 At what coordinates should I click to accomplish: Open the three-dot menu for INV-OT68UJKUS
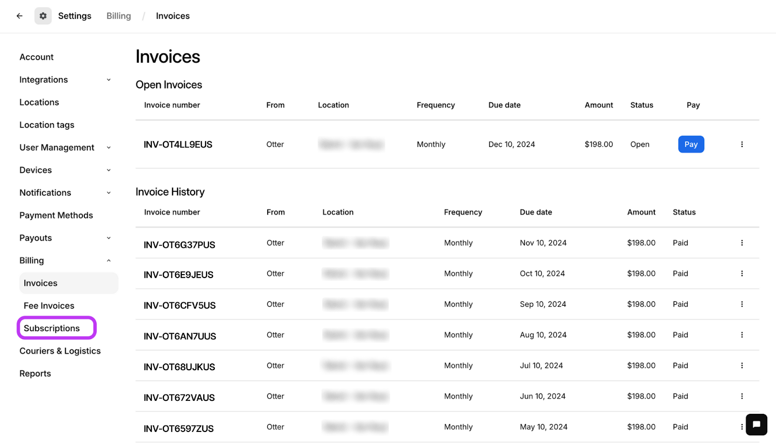(x=742, y=365)
